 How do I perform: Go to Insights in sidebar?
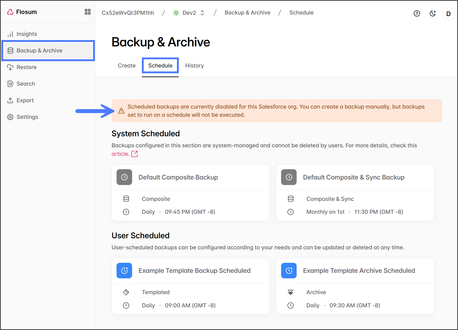point(27,34)
